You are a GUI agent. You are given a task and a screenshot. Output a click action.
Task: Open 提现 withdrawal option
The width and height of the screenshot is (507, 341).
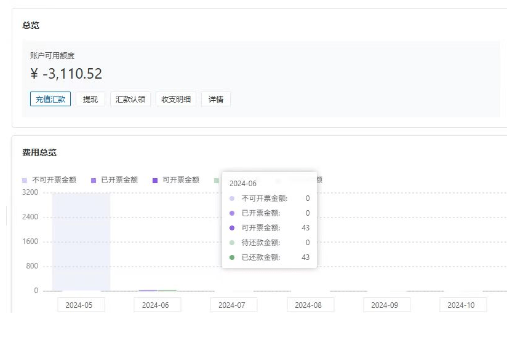90,99
